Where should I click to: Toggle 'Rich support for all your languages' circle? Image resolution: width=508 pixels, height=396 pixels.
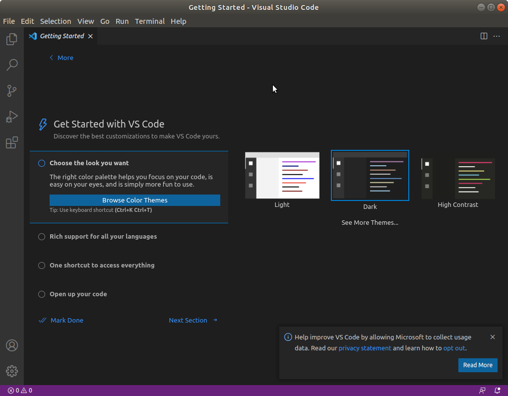pos(42,237)
